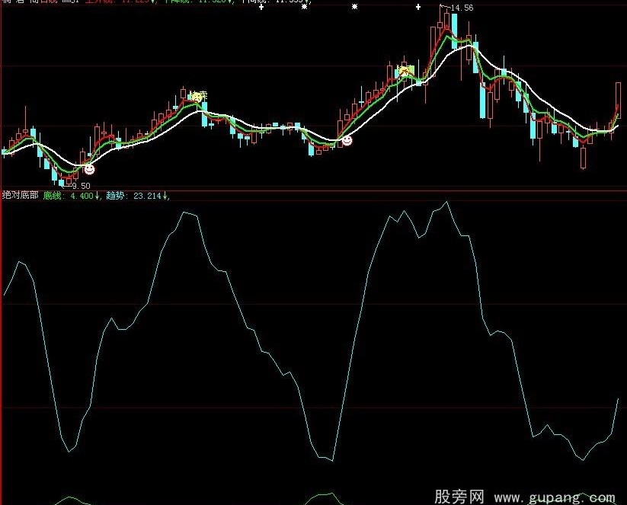Screen dimensions: 627x505
Task: Click the 底线: 4.400 indicator value
Action: coord(72,196)
